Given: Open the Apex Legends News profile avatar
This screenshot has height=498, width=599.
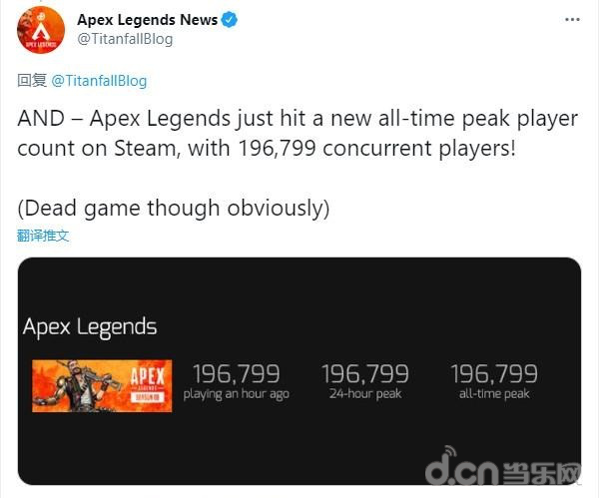Looking at the screenshot, I should [x=41, y=30].
